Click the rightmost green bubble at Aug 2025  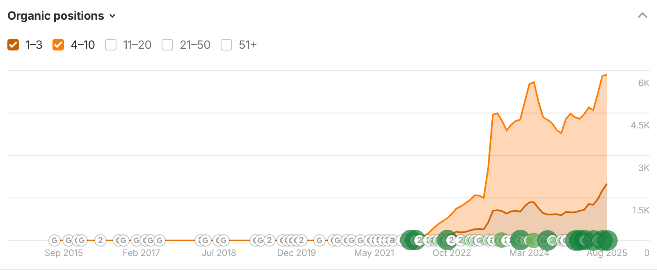click(x=607, y=240)
